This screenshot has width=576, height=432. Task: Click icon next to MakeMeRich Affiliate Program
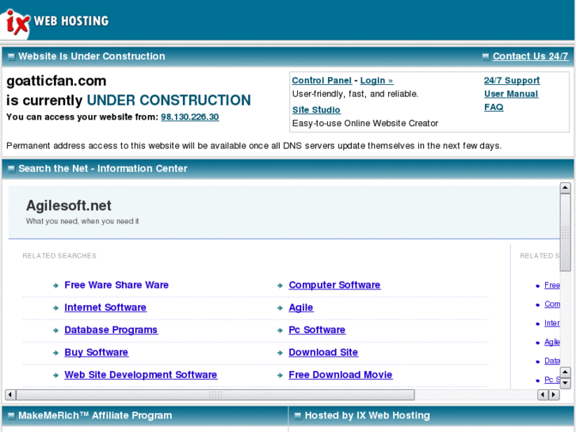[x=11, y=416]
